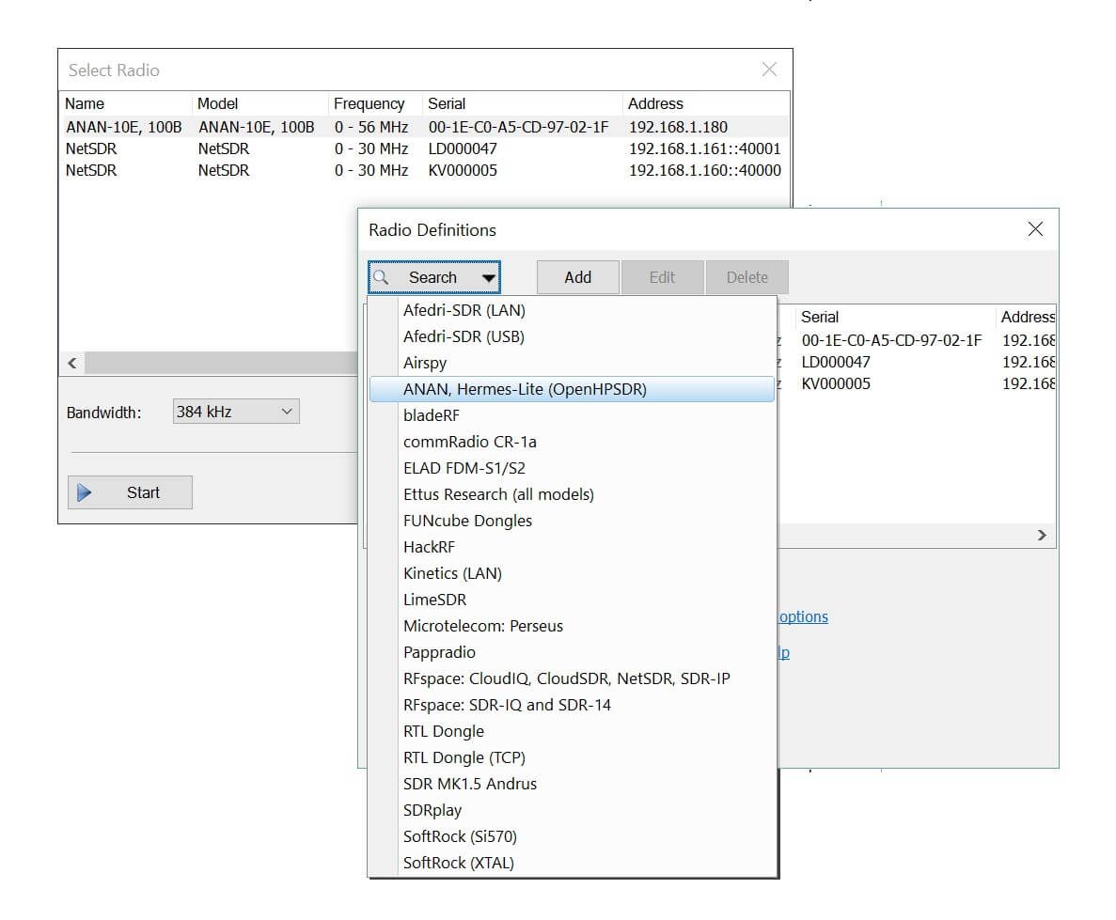Click the blue play arrow icon beside Start

86,491
